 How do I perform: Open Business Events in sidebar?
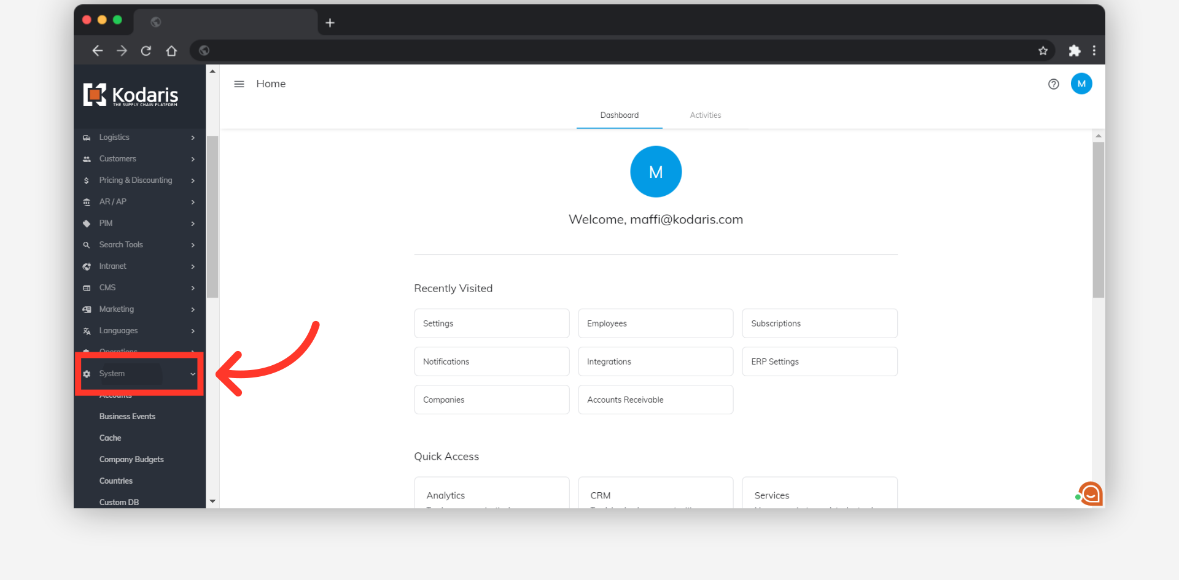point(127,416)
